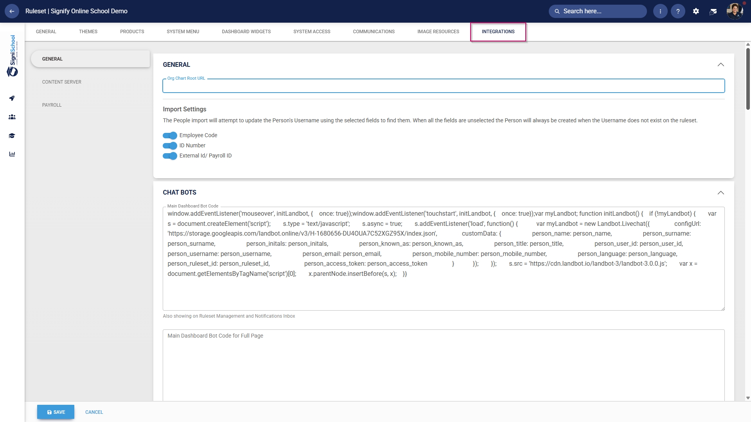Toggle the External Id/ Payroll ID switch

[x=170, y=156]
